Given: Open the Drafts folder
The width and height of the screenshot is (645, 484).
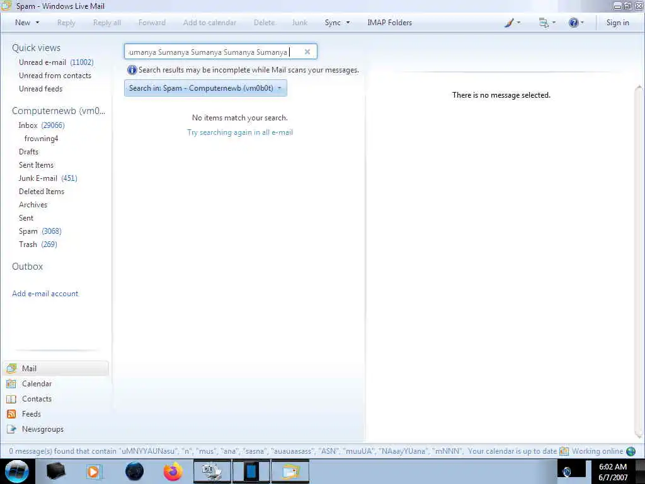Looking at the screenshot, I should pyautogui.click(x=28, y=152).
